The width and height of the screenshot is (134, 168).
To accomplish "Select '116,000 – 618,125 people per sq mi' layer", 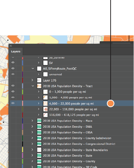I will [74, 115].
